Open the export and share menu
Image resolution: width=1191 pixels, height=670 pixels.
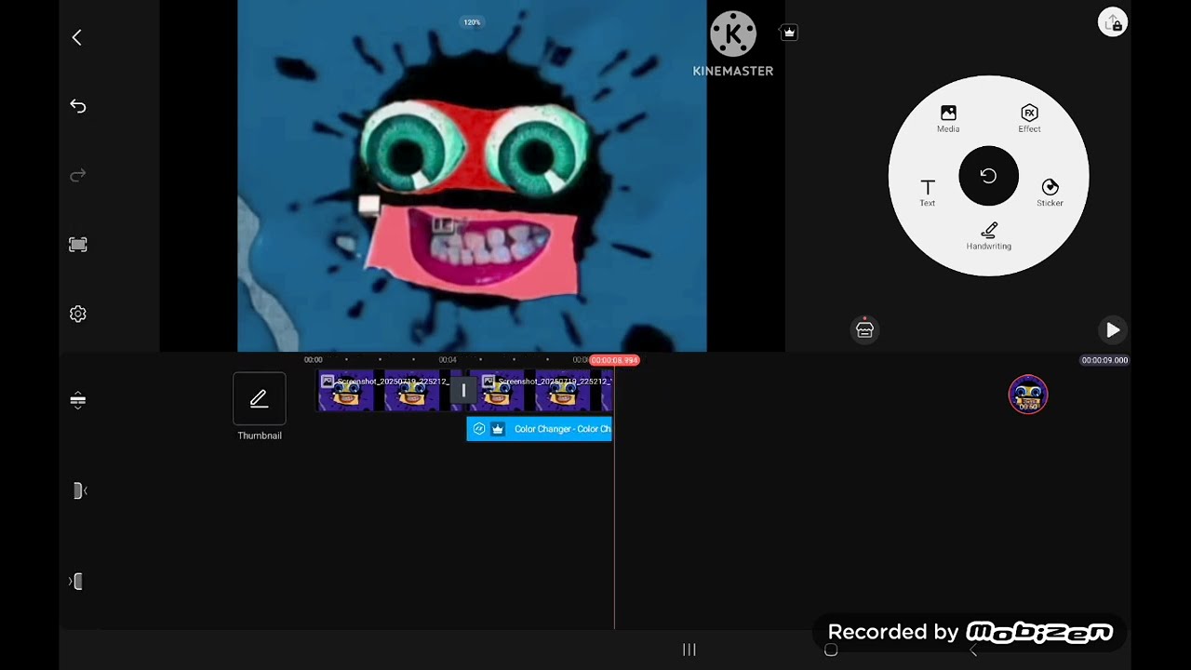tap(1113, 22)
